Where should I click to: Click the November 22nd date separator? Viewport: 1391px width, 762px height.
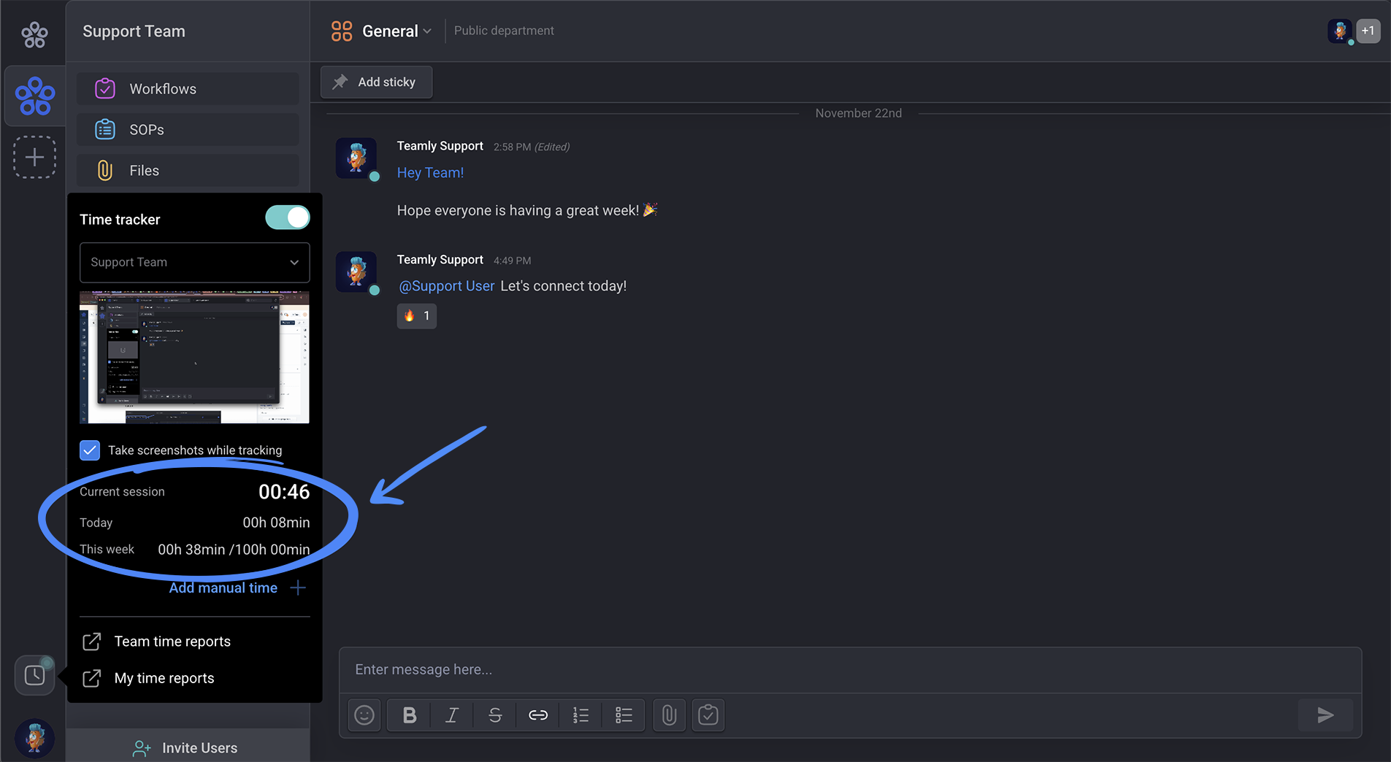(858, 113)
